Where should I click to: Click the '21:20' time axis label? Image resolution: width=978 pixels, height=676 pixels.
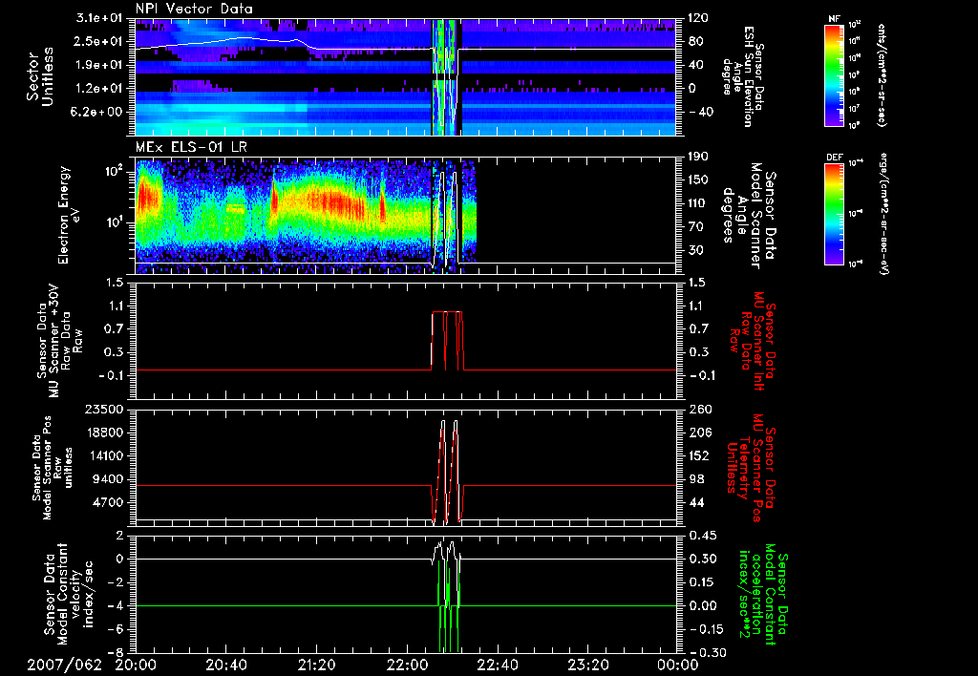coord(316,665)
